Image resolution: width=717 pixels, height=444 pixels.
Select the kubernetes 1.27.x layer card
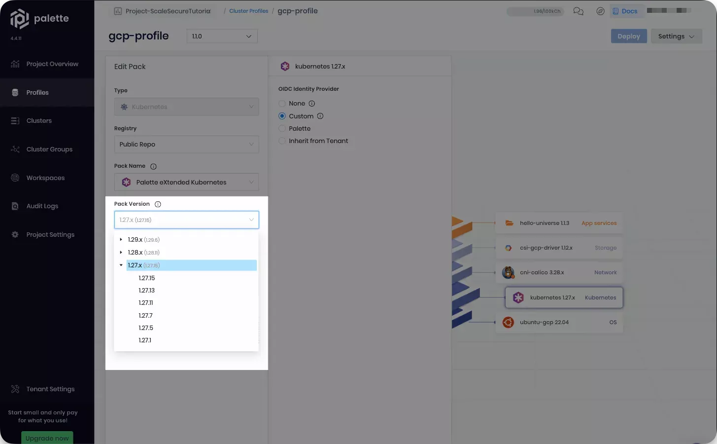pyautogui.click(x=564, y=297)
